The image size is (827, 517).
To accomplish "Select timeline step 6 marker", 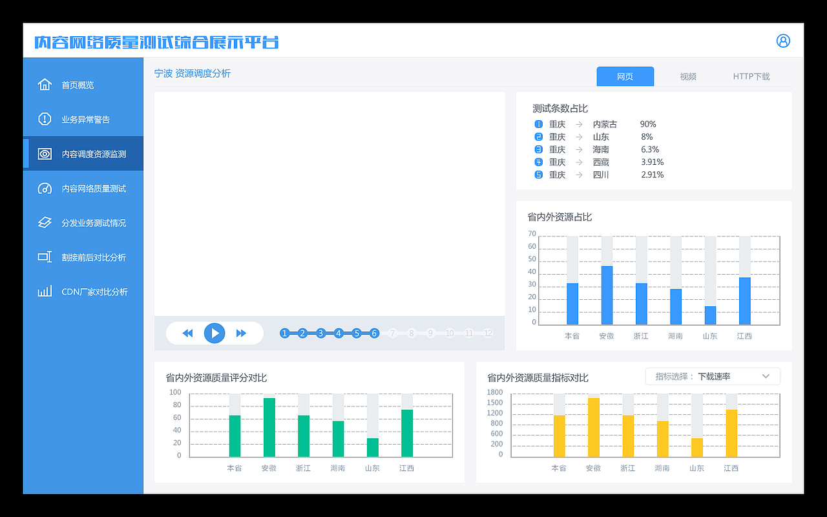I will tap(374, 333).
